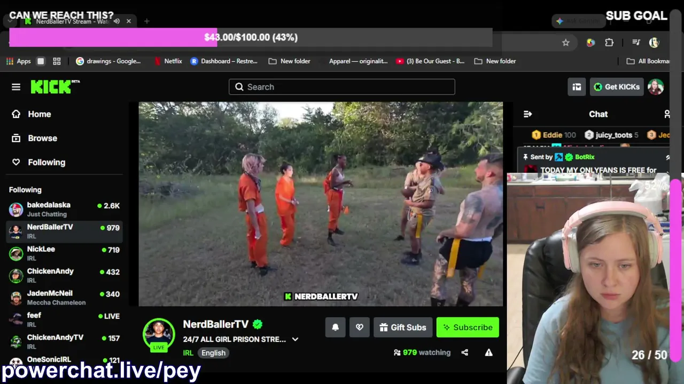Screen dimensions: 684x384
Task: Open the Netflix bookmark
Action: tap(168, 61)
